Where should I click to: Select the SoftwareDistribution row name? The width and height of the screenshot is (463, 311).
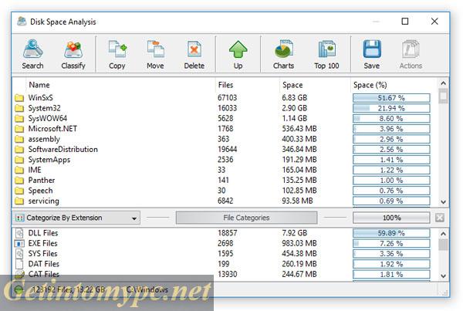[x=63, y=150]
